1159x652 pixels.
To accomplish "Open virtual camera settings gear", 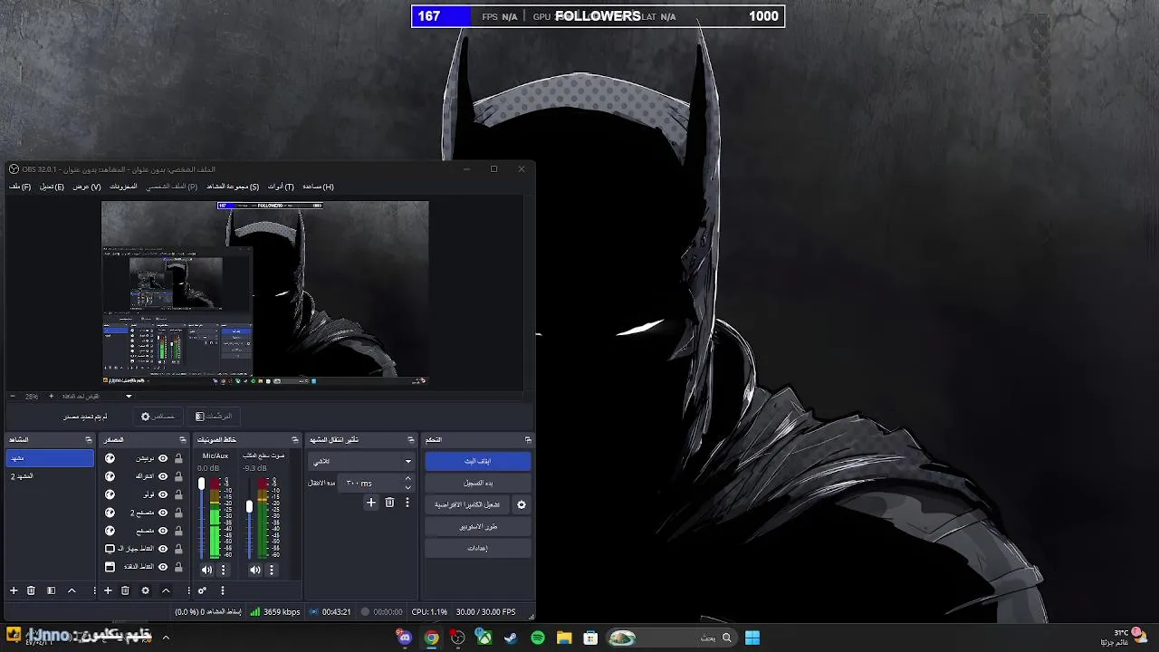I will point(521,504).
